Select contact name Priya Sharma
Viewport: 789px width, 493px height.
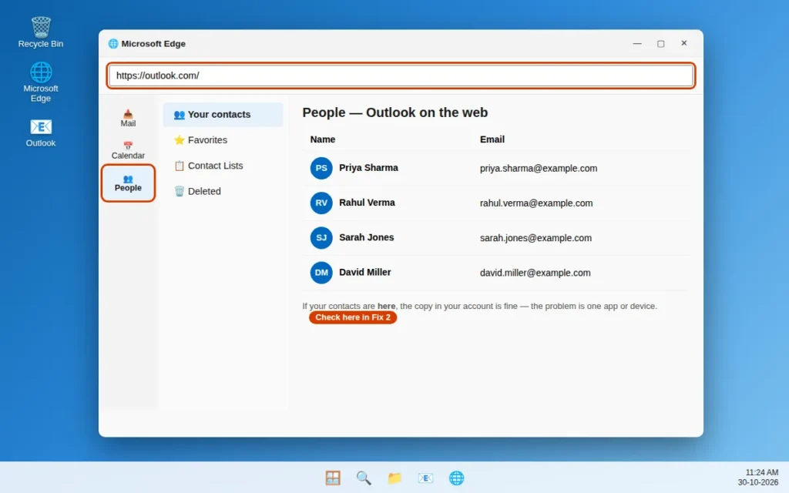[x=368, y=168]
